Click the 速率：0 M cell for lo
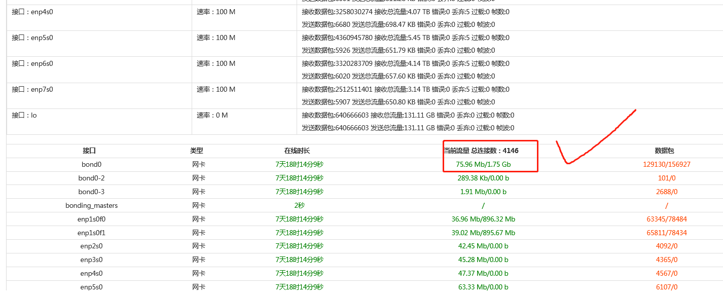Screen dimensions: 723x294 [x=212, y=115]
